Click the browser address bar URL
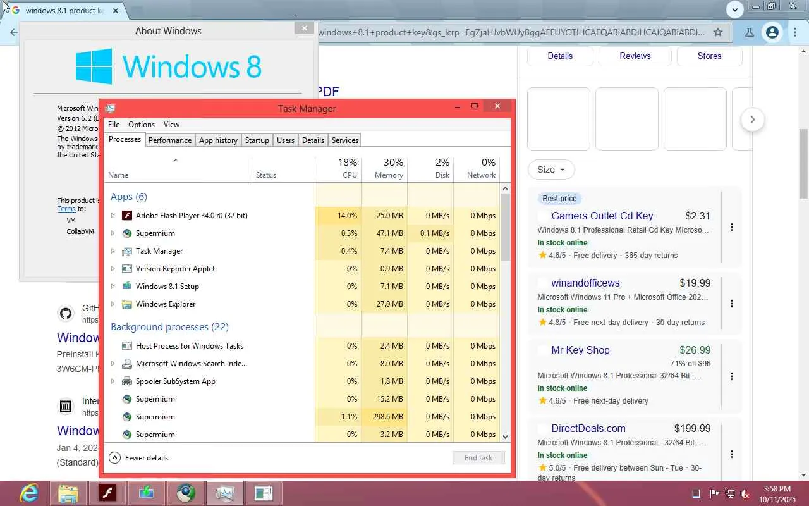This screenshot has height=506, width=809. pyautogui.click(x=511, y=32)
